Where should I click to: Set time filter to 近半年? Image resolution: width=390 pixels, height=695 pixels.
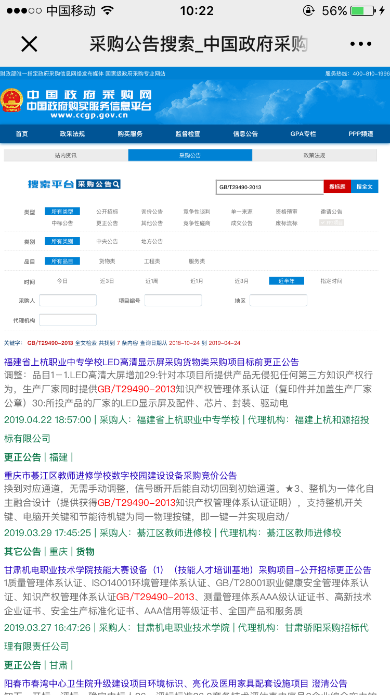coord(287,281)
